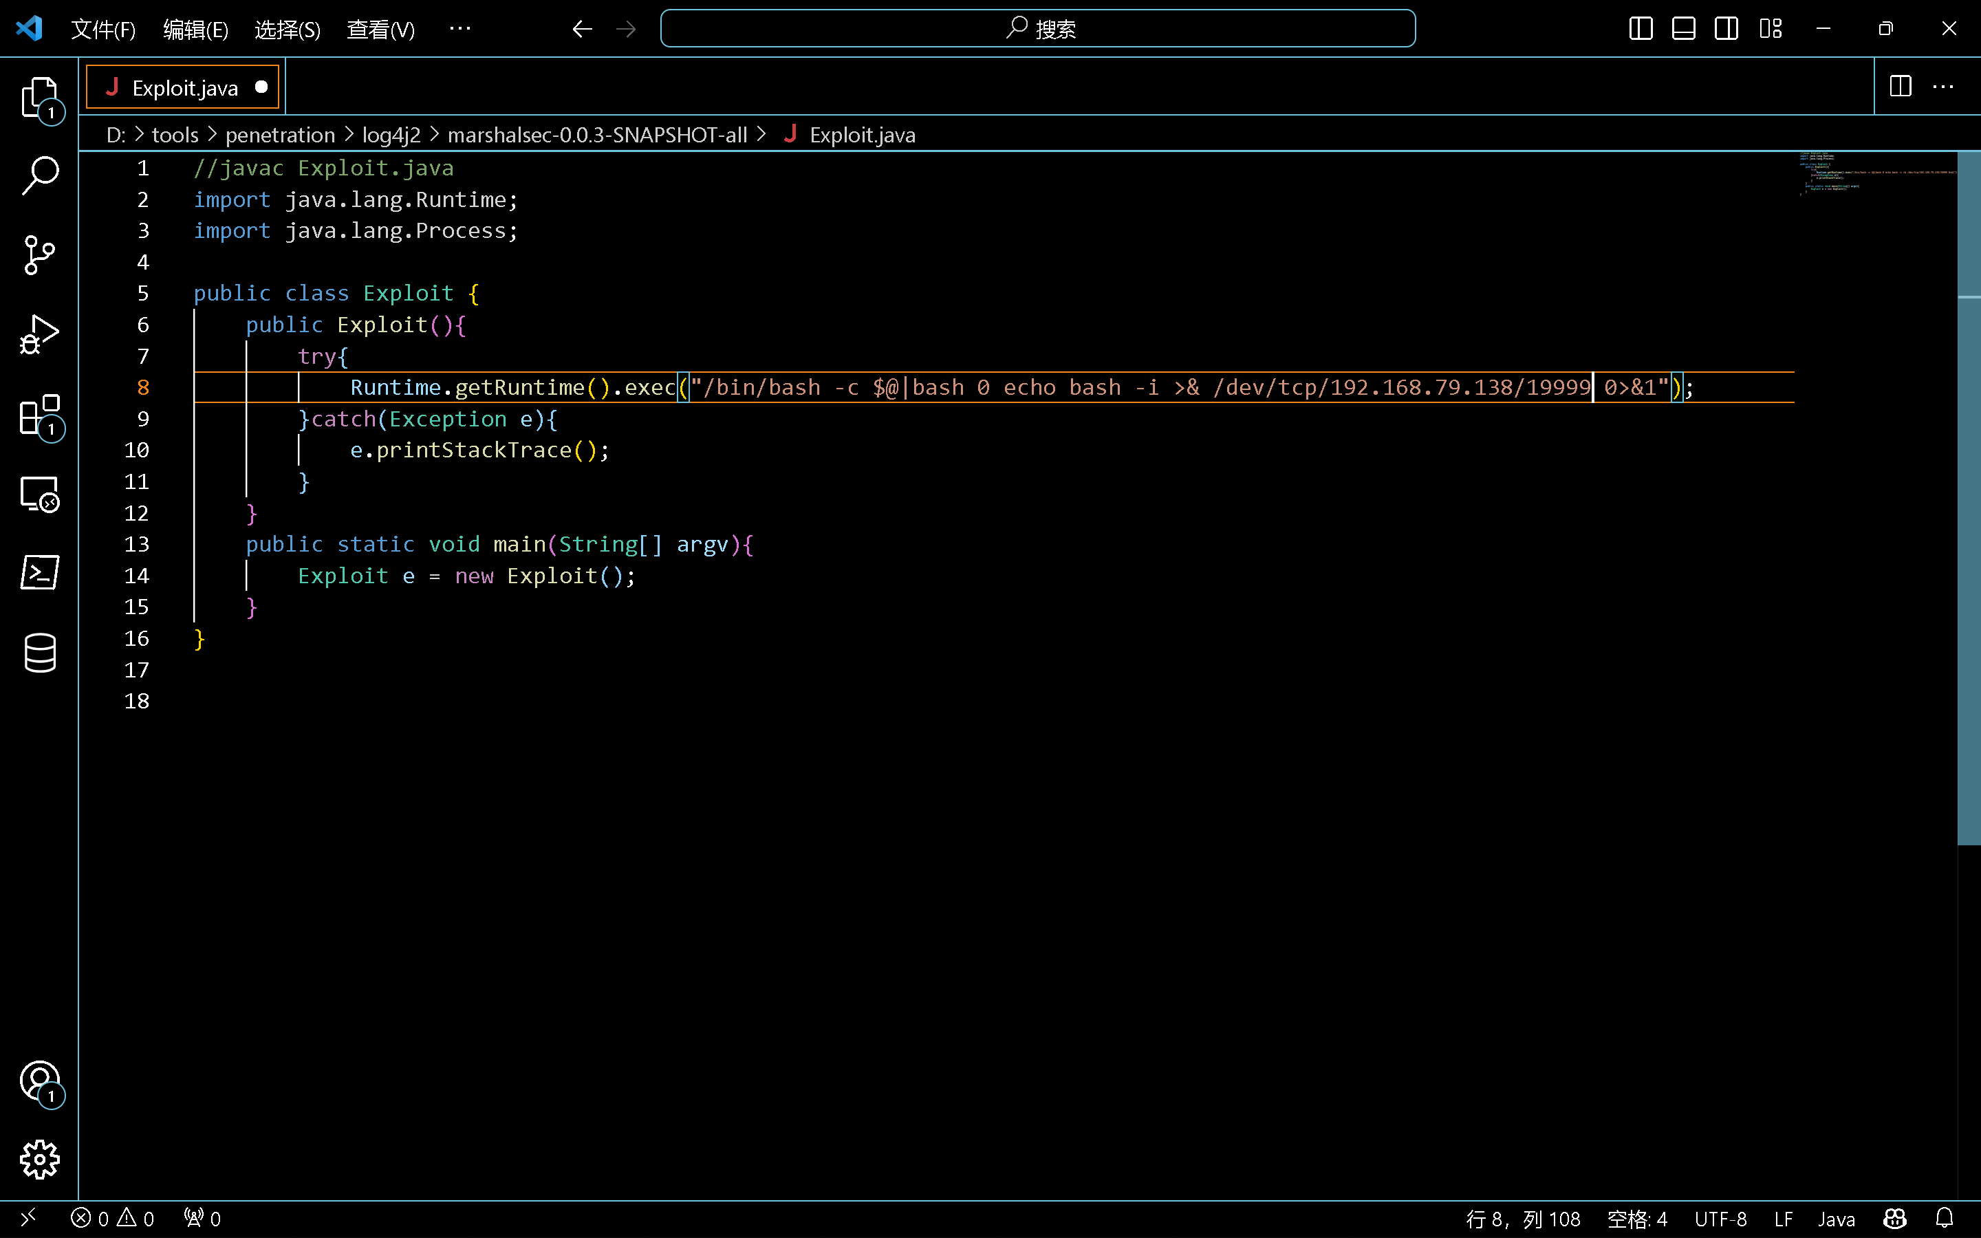The width and height of the screenshot is (1981, 1238).
Task: Click line number 8 in gutter
Action: point(143,387)
